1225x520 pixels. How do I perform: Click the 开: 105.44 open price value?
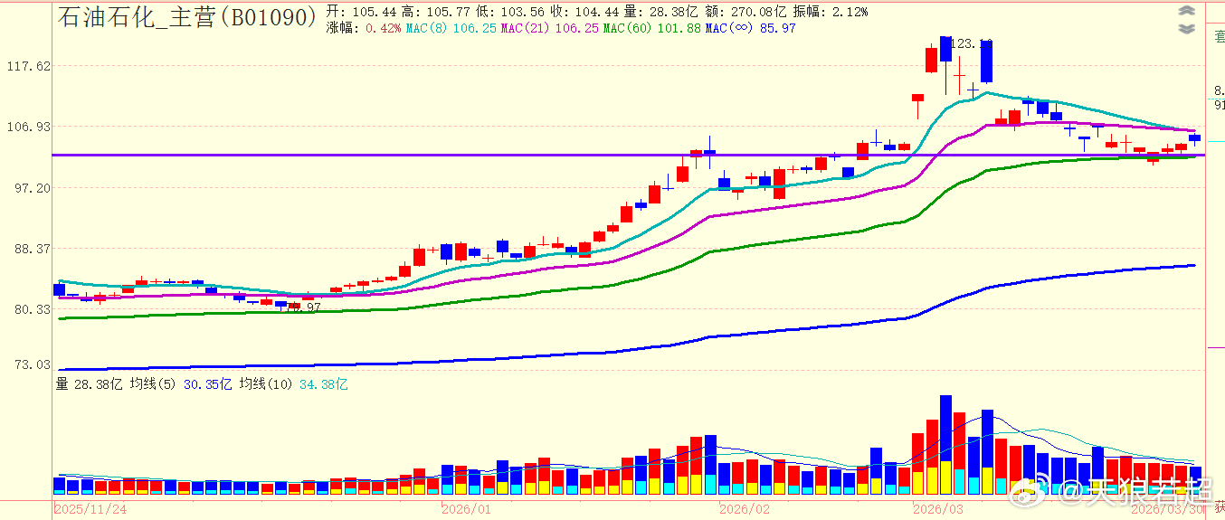[359, 12]
